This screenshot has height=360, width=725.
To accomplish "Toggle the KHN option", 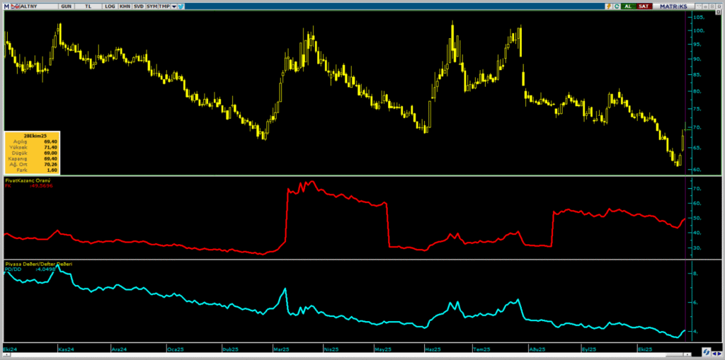I will [x=125, y=6].
